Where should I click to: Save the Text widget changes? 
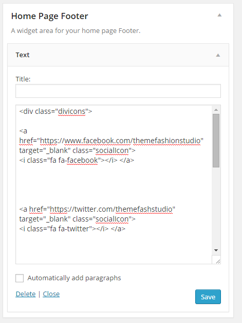208,297
